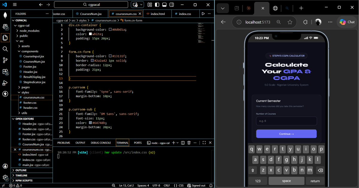Screen dimensions: 359x188
Task: Focus the VS Code command center search box
Action: coord(91,4)
